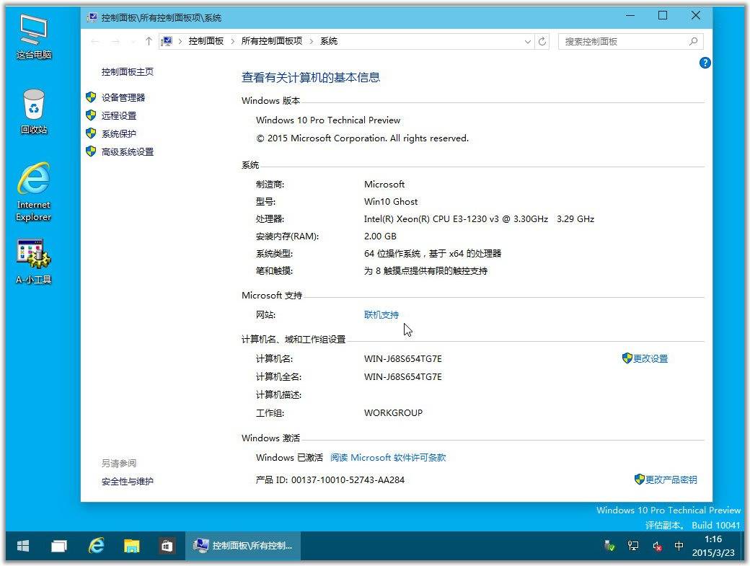The image size is (750, 566).
Task: Open 安全性与维护 Security and Maintenance
Action: pyautogui.click(x=127, y=482)
